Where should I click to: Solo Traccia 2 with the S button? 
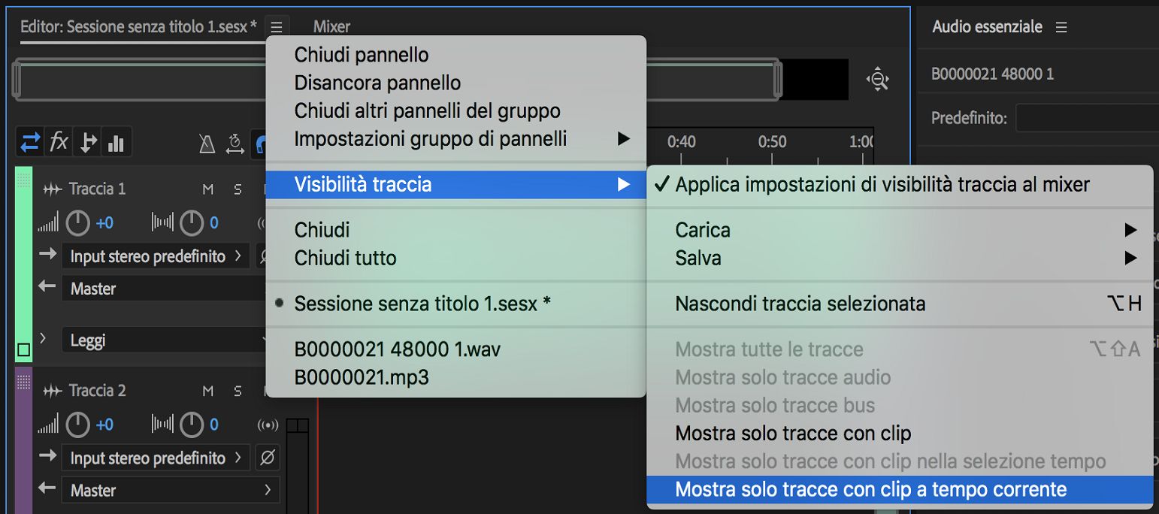(x=238, y=390)
